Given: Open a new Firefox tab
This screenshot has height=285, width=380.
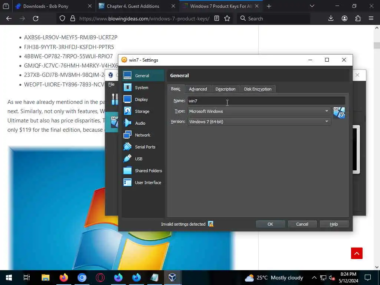Looking at the screenshot, I should tap(269, 6).
